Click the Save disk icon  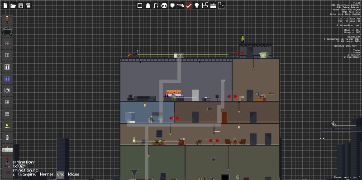[x=21, y=5]
